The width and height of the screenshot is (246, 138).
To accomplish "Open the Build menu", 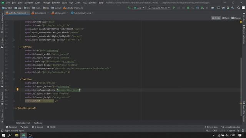I will tap(65, 3).
